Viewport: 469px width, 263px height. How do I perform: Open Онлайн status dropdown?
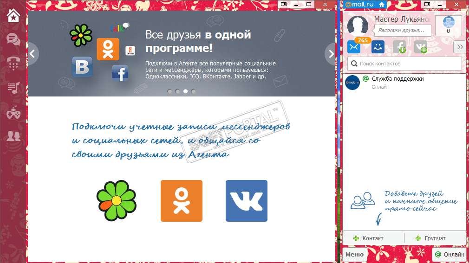click(x=450, y=255)
